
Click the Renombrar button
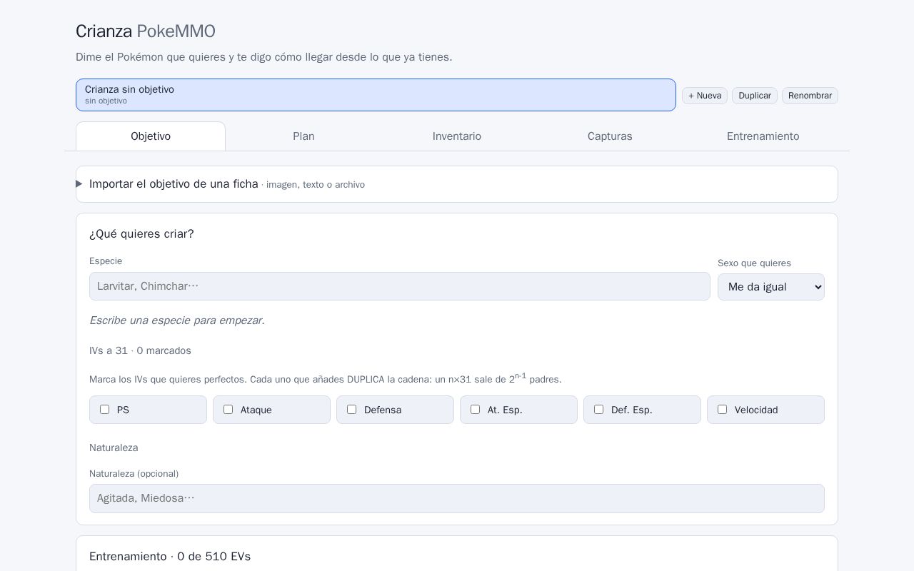810,96
